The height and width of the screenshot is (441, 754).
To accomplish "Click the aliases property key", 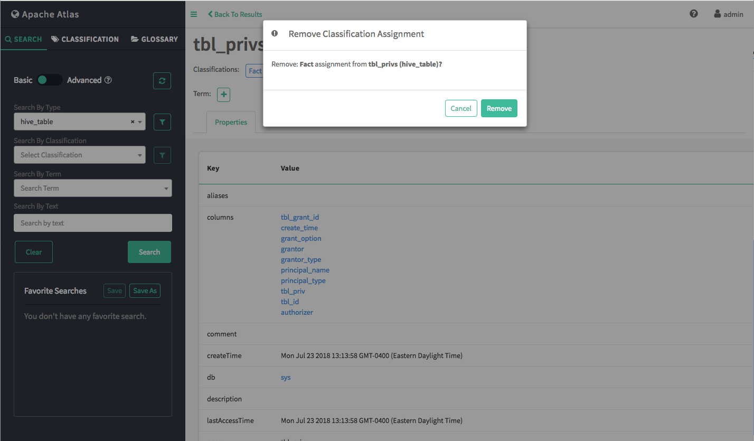I will tap(218, 195).
